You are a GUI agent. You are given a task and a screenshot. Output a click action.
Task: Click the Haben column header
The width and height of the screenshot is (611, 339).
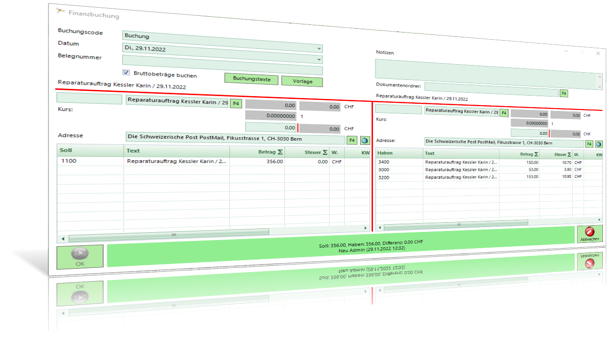point(399,153)
